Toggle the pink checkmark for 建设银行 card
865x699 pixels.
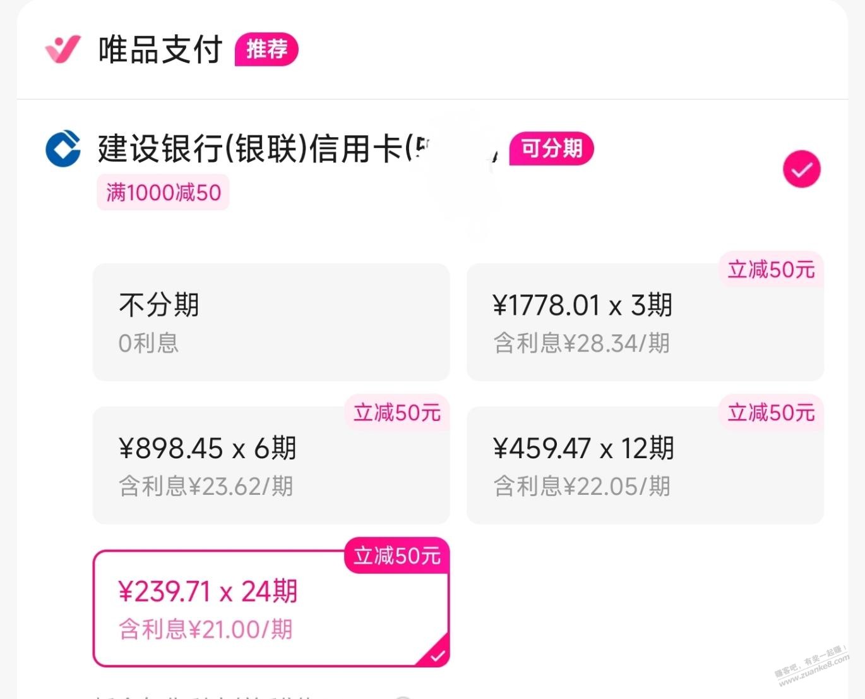coord(801,169)
